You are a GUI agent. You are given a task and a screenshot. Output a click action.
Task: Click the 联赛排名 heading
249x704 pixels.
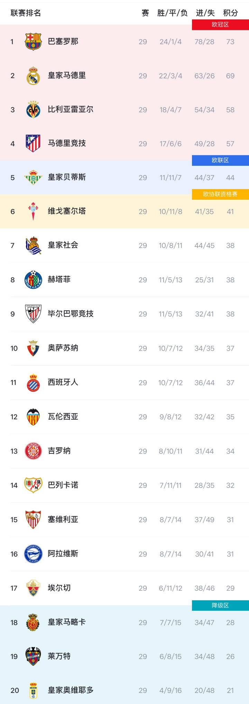(x=26, y=13)
